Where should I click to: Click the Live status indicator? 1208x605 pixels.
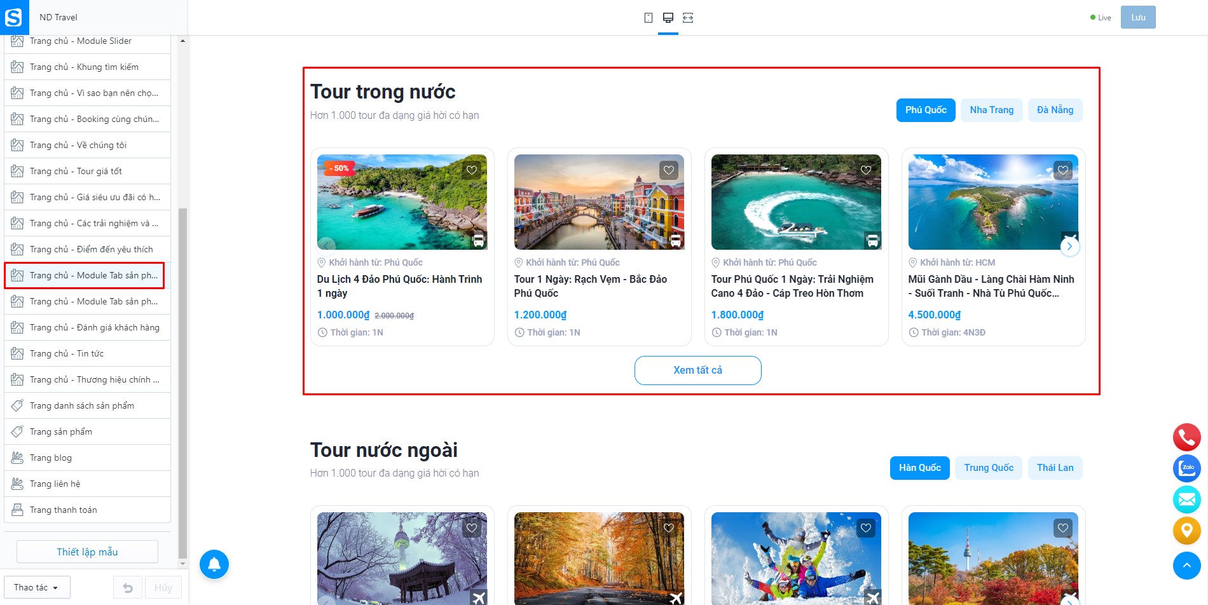point(1101,18)
